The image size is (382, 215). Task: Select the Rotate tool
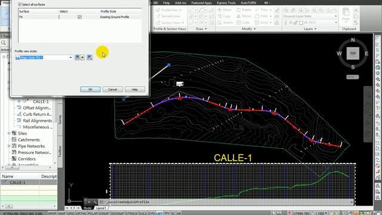coord(244,10)
